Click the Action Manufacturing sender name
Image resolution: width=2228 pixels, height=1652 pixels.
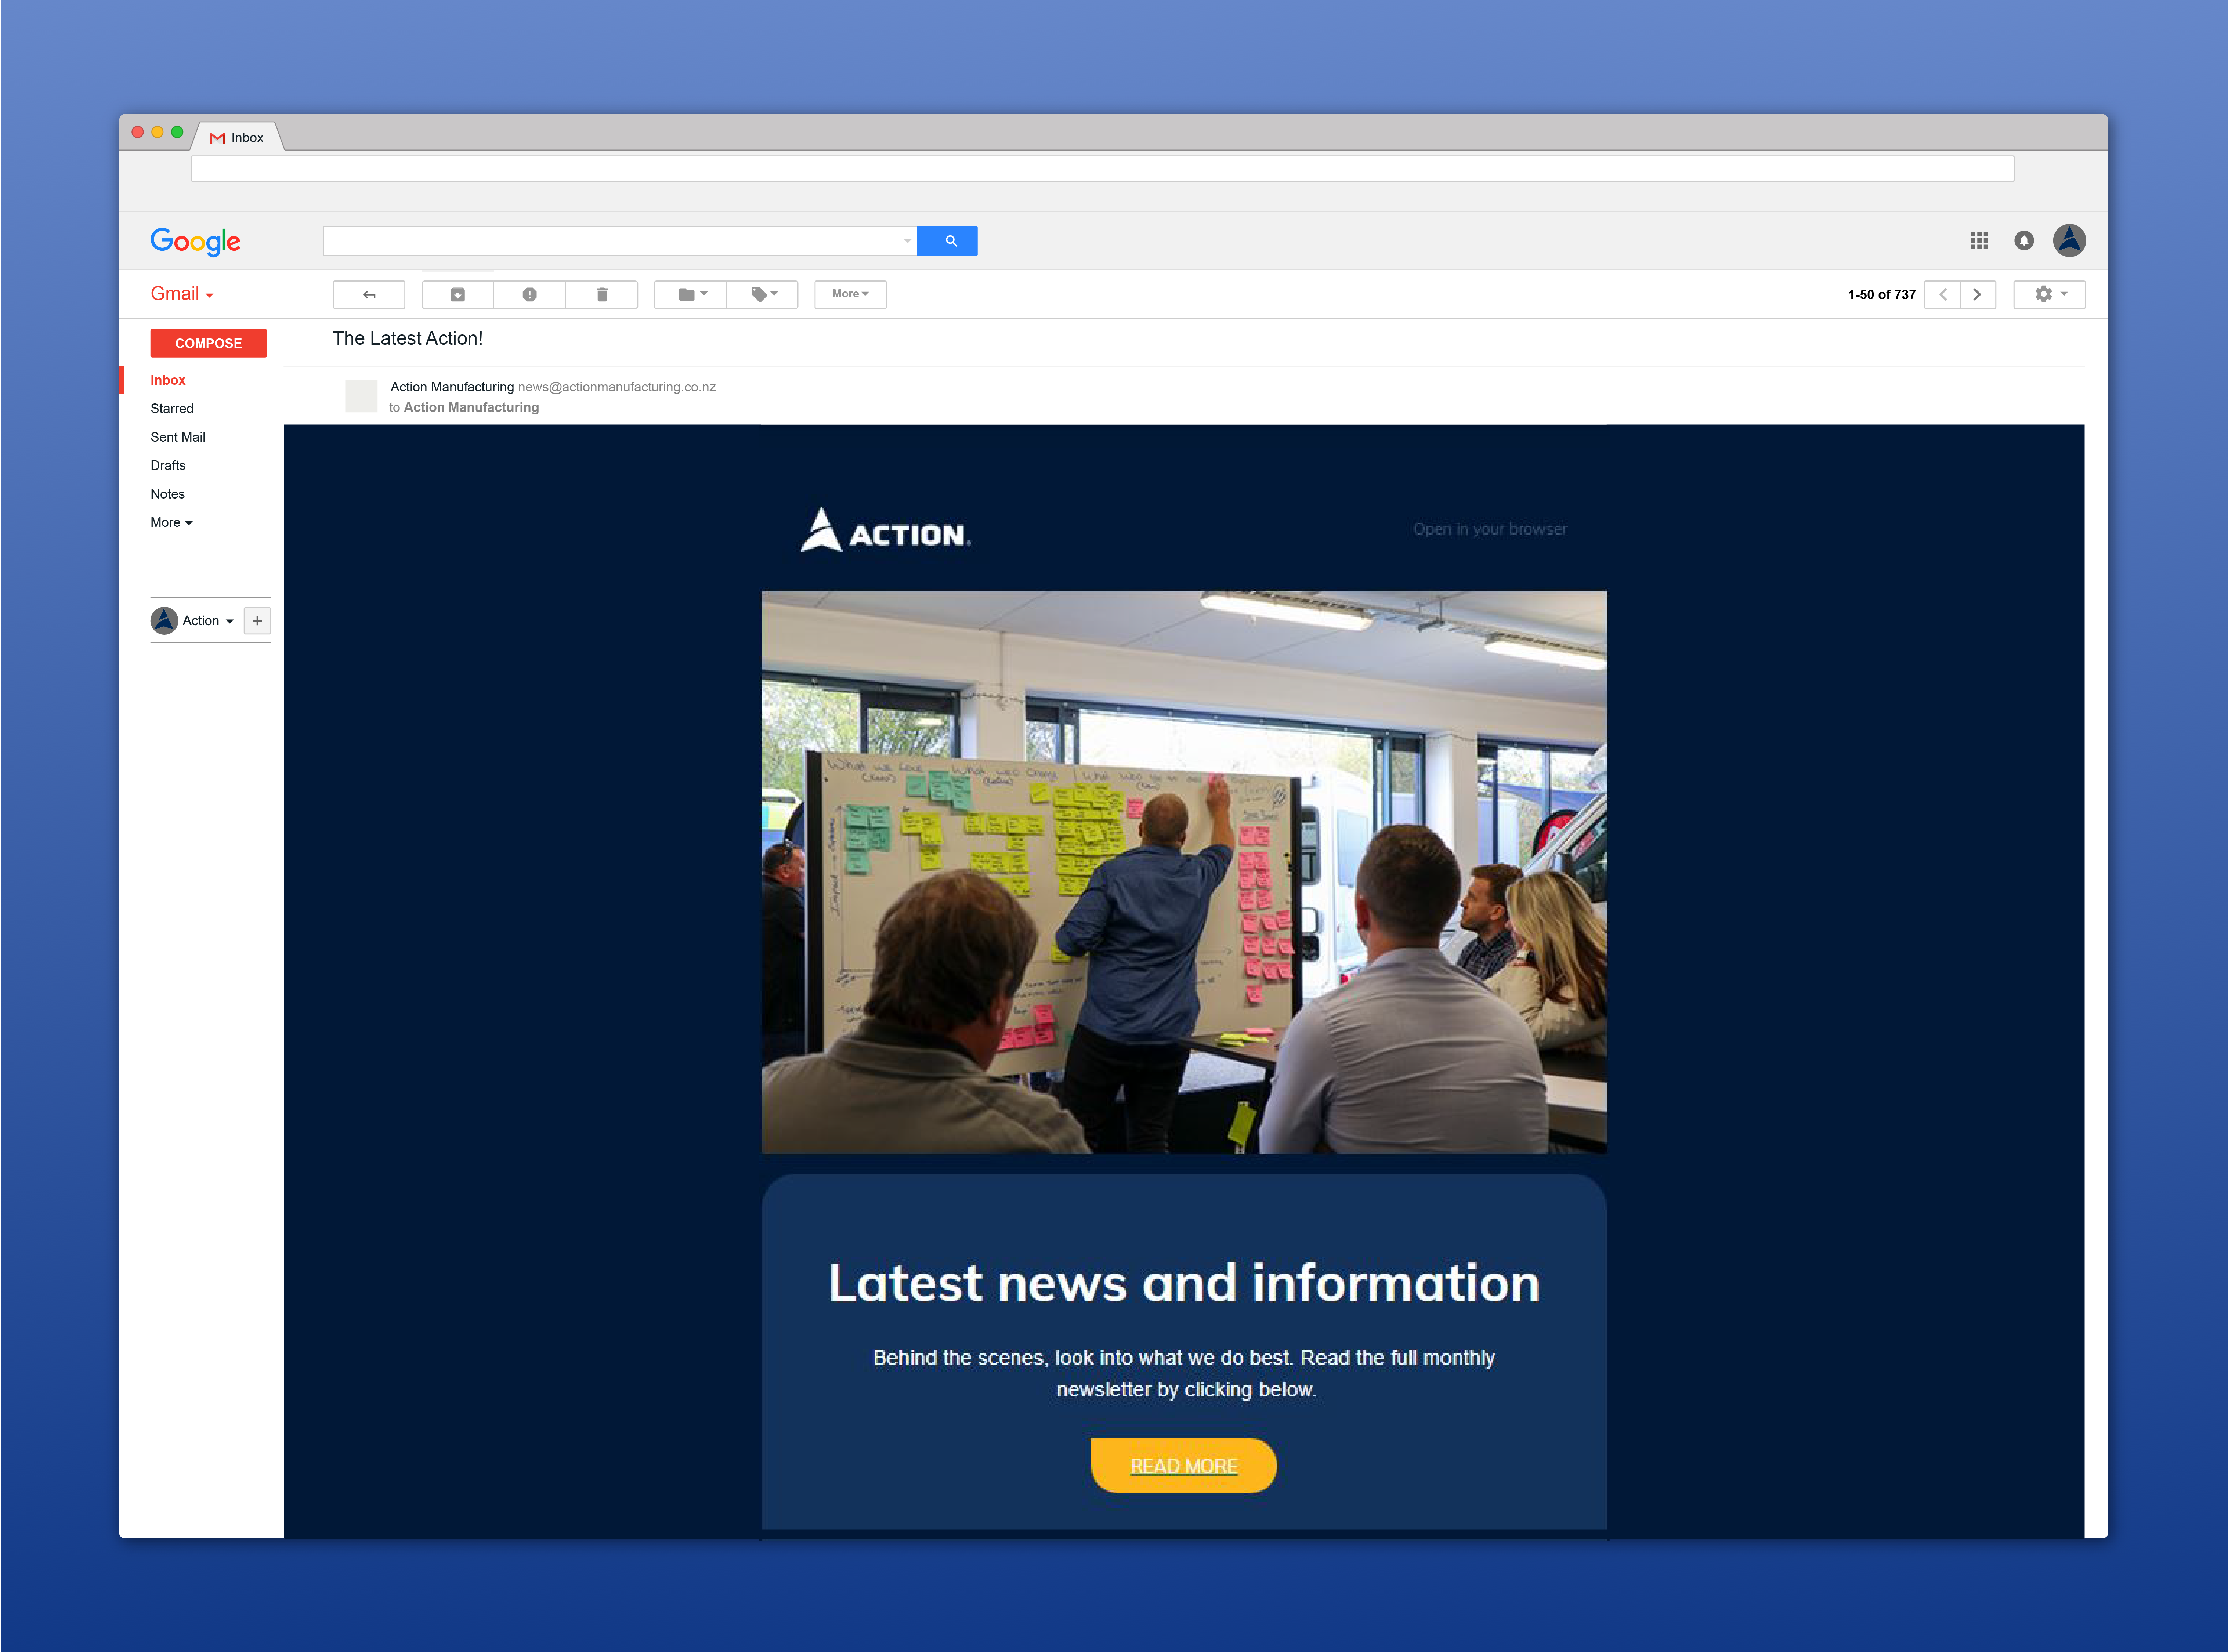coord(452,387)
